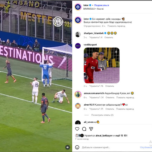Show translation of post caption
152x152 pixels.
pyautogui.click(x=116, y=26)
